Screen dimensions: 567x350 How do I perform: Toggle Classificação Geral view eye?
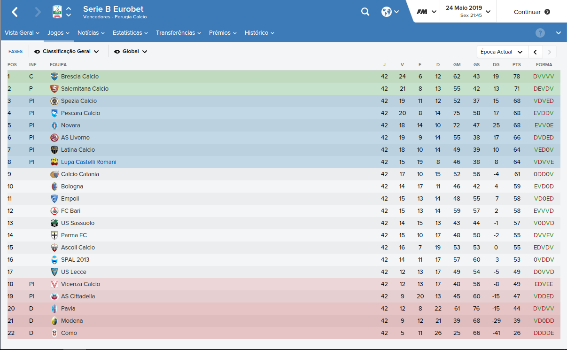coord(38,52)
